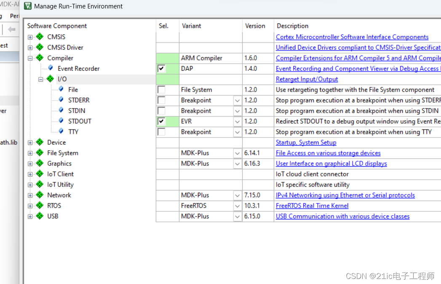Click the STDIN blue gem icon
Viewport: 441px width, 284px height.
(x=61, y=110)
